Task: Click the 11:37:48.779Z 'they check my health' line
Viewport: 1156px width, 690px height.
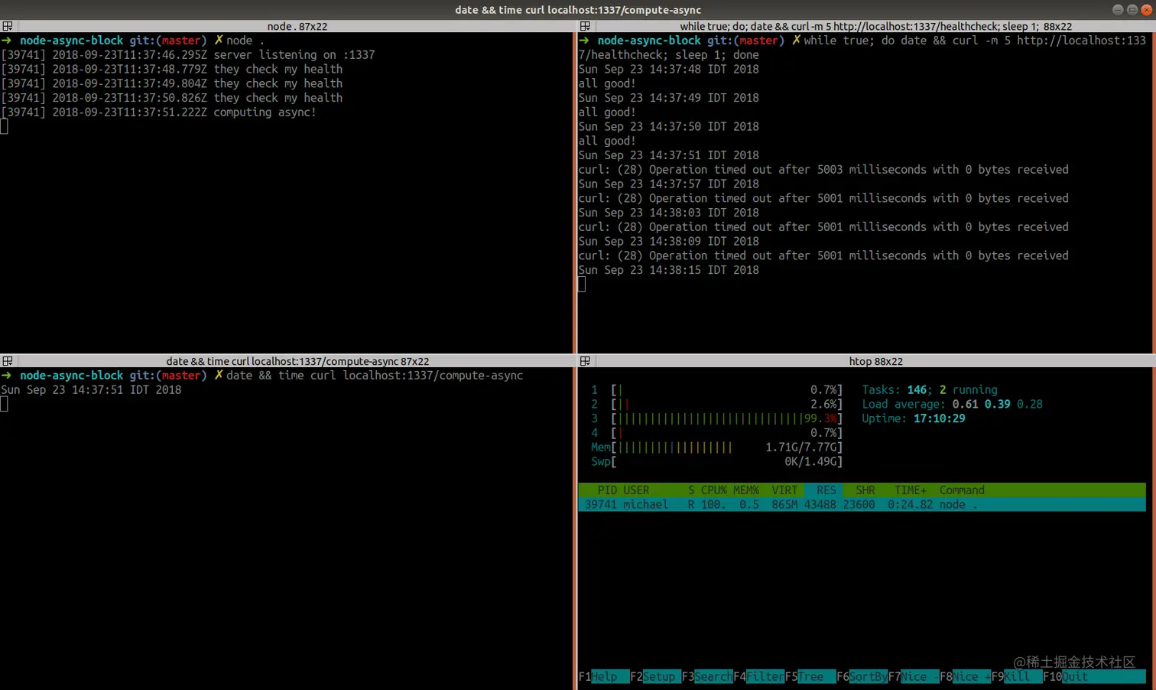Action: (172, 69)
